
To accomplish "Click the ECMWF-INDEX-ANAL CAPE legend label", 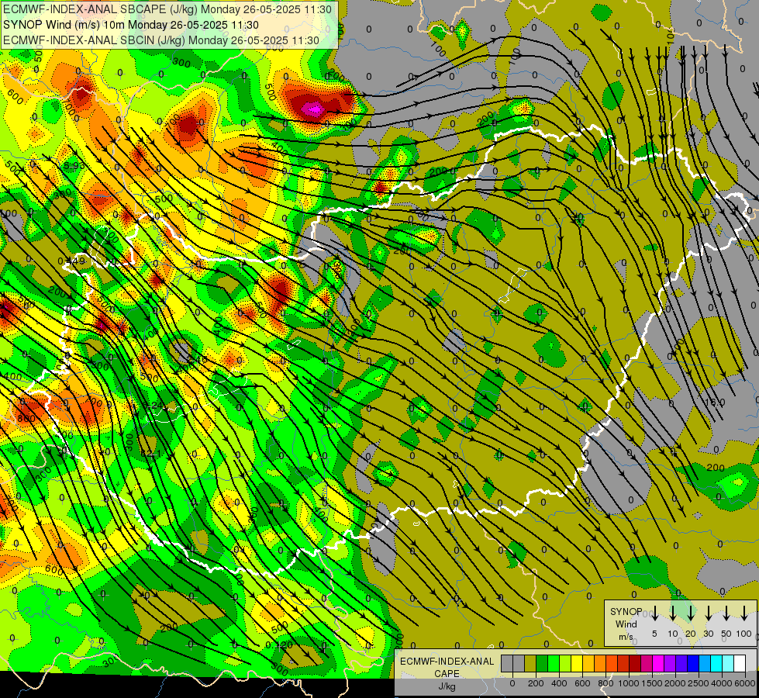I will (x=447, y=668).
